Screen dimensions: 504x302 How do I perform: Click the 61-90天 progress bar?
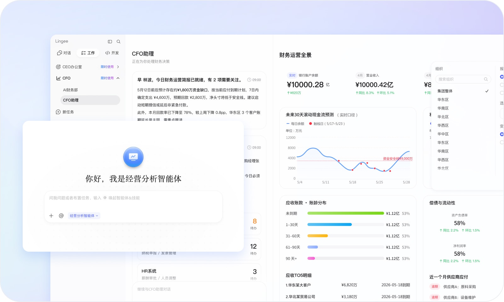(312, 247)
